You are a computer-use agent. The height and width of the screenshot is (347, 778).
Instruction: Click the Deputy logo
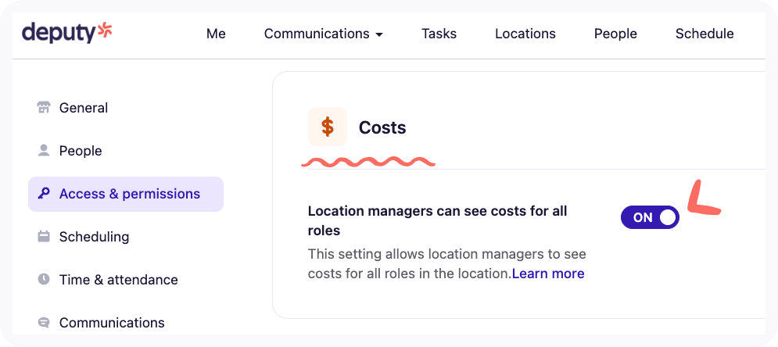pyautogui.click(x=68, y=33)
